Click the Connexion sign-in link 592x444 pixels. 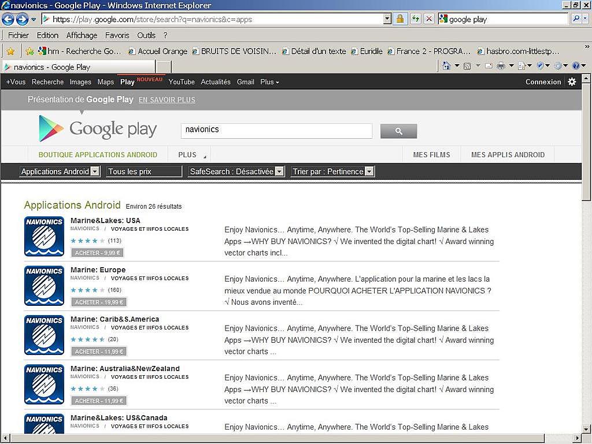(x=543, y=82)
